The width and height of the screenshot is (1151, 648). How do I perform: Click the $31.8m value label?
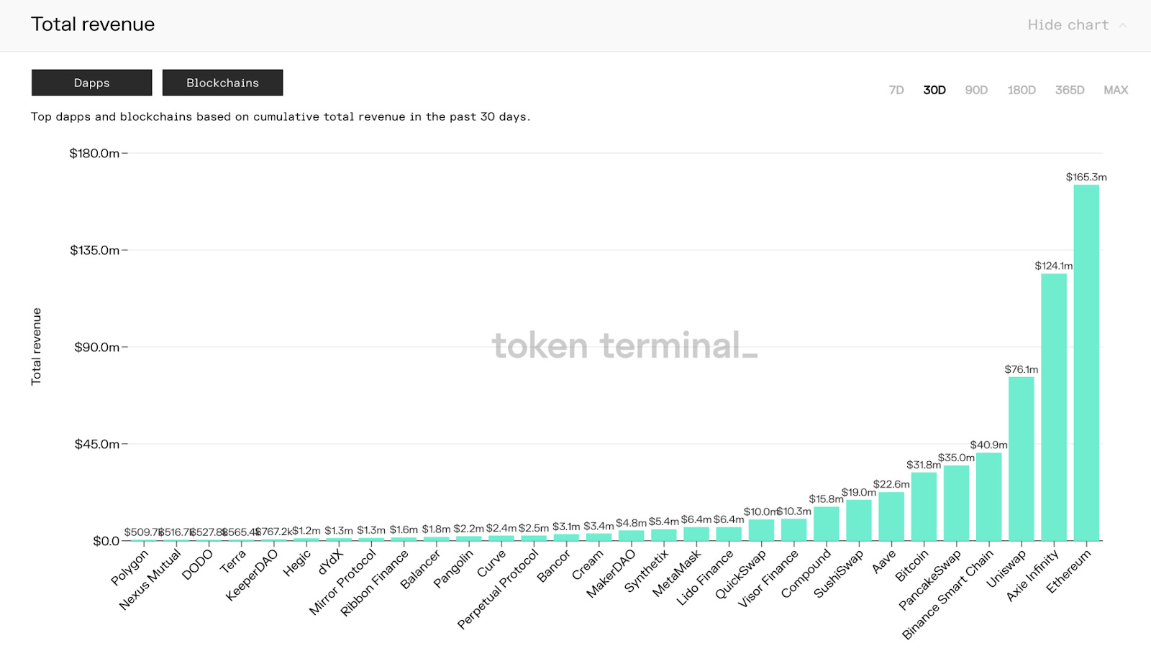click(924, 465)
